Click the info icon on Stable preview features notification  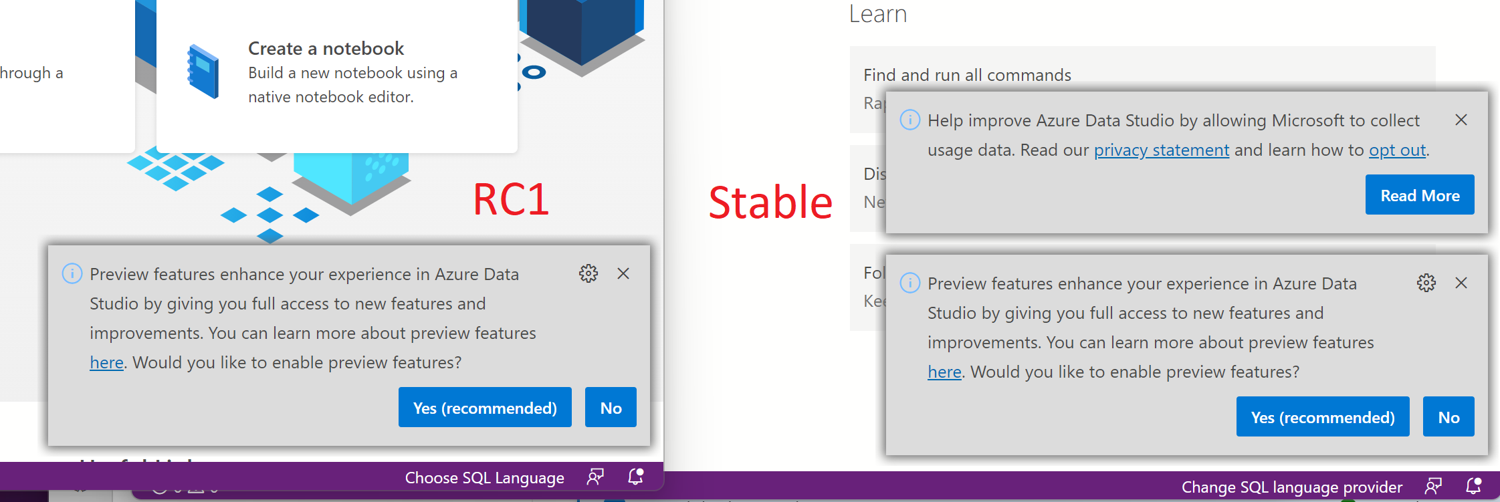(x=910, y=283)
